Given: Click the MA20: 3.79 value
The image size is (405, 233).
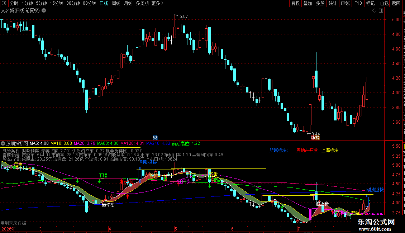Looking at the screenshot, I should tap(85, 143).
